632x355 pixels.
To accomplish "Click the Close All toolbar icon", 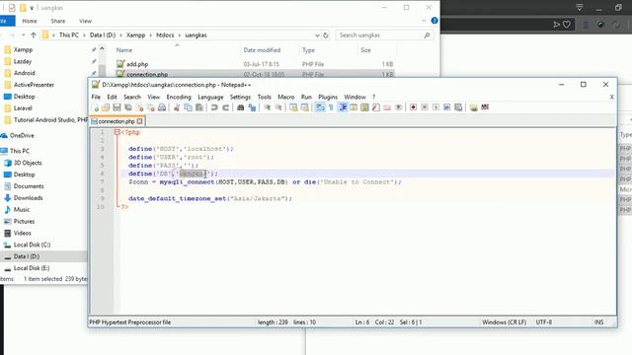I will [151, 107].
